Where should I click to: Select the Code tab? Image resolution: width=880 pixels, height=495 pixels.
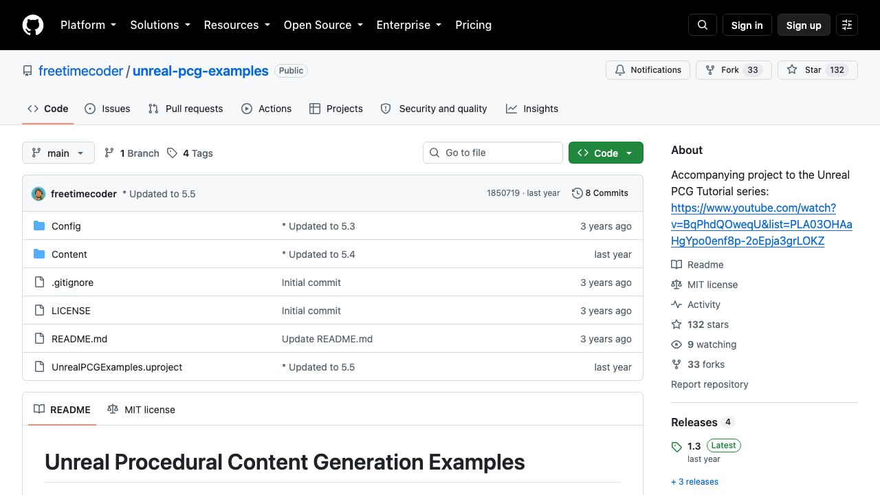[48, 109]
